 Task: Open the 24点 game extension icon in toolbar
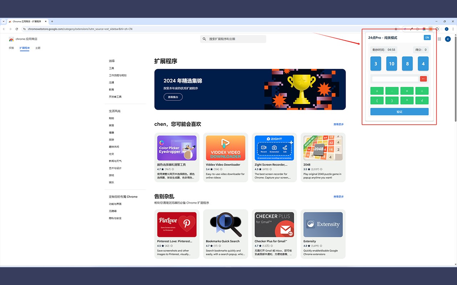[x=431, y=29]
